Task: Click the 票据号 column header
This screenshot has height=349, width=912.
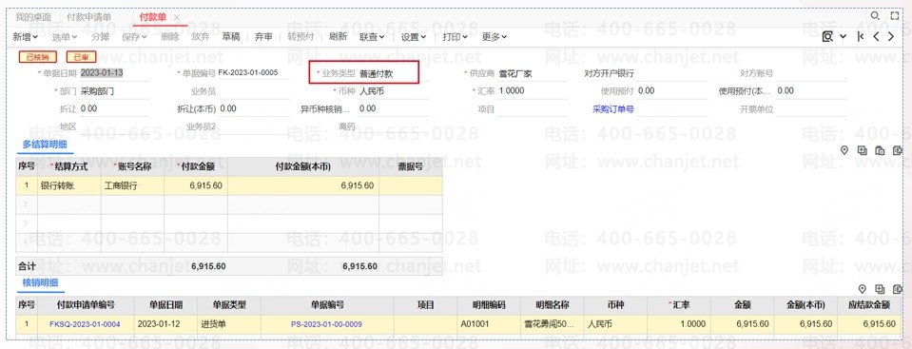Action: click(411, 167)
